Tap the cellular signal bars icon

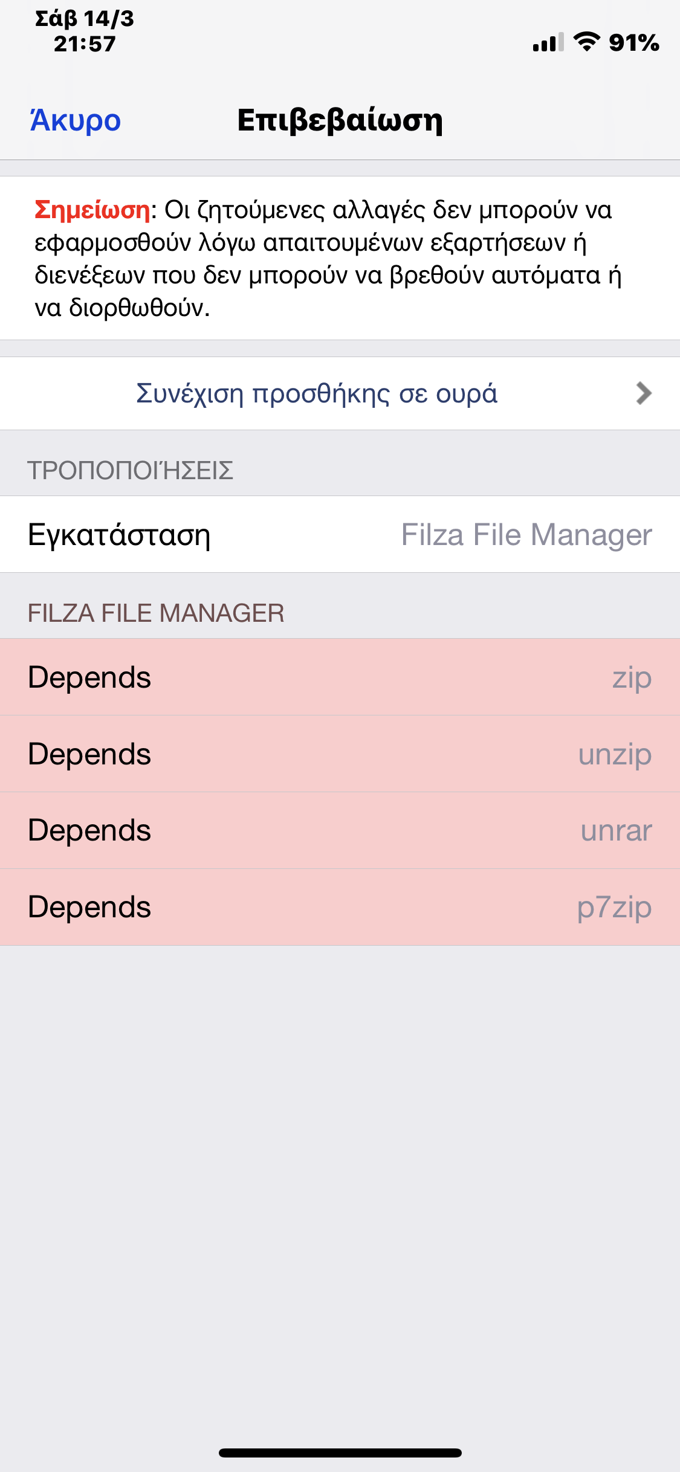[548, 42]
